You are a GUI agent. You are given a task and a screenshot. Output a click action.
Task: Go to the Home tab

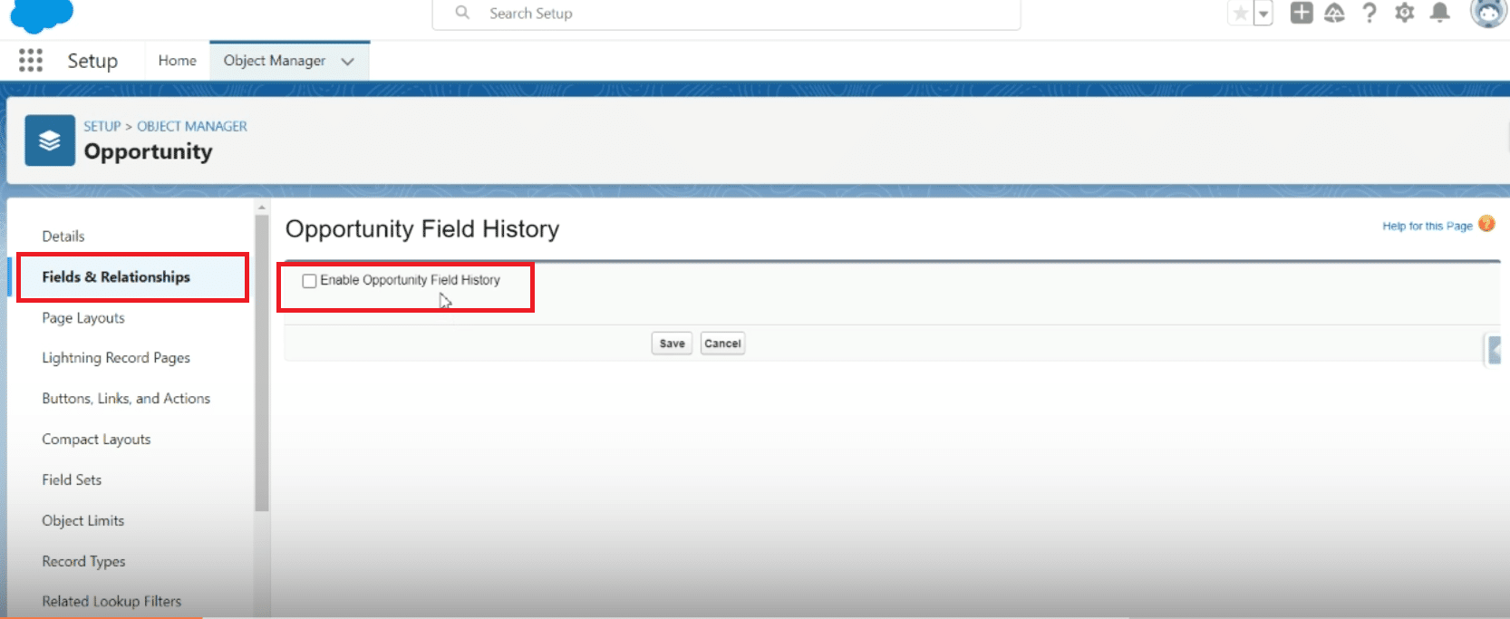(177, 61)
